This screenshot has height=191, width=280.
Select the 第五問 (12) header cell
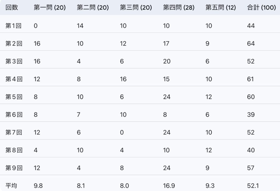221,8
